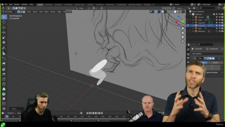
Task: Switch to material preview shading
Action: (x=178, y=12)
